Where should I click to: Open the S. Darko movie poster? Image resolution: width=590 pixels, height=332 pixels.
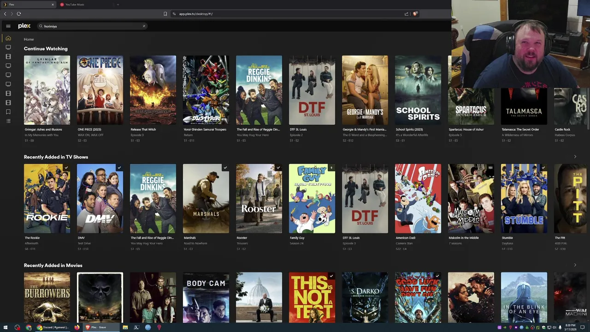point(365,297)
